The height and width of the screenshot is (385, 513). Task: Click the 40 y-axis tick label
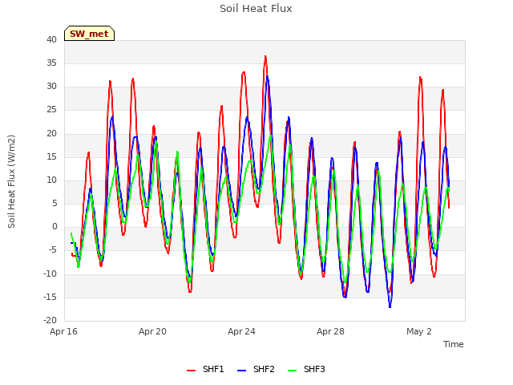pyautogui.click(x=51, y=39)
